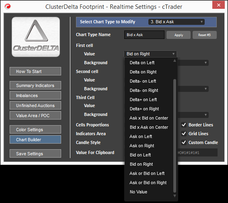Toggle the Border Lines checkbox
Viewport: 228px width, 203px height.
point(184,125)
